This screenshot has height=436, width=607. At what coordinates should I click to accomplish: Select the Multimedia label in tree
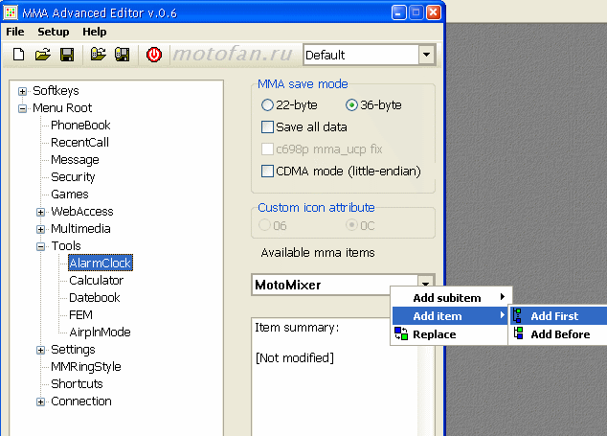coord(80,229)
